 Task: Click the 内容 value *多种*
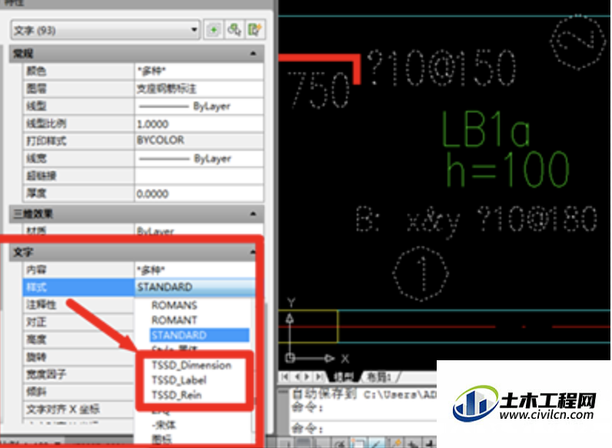[195, 269]
